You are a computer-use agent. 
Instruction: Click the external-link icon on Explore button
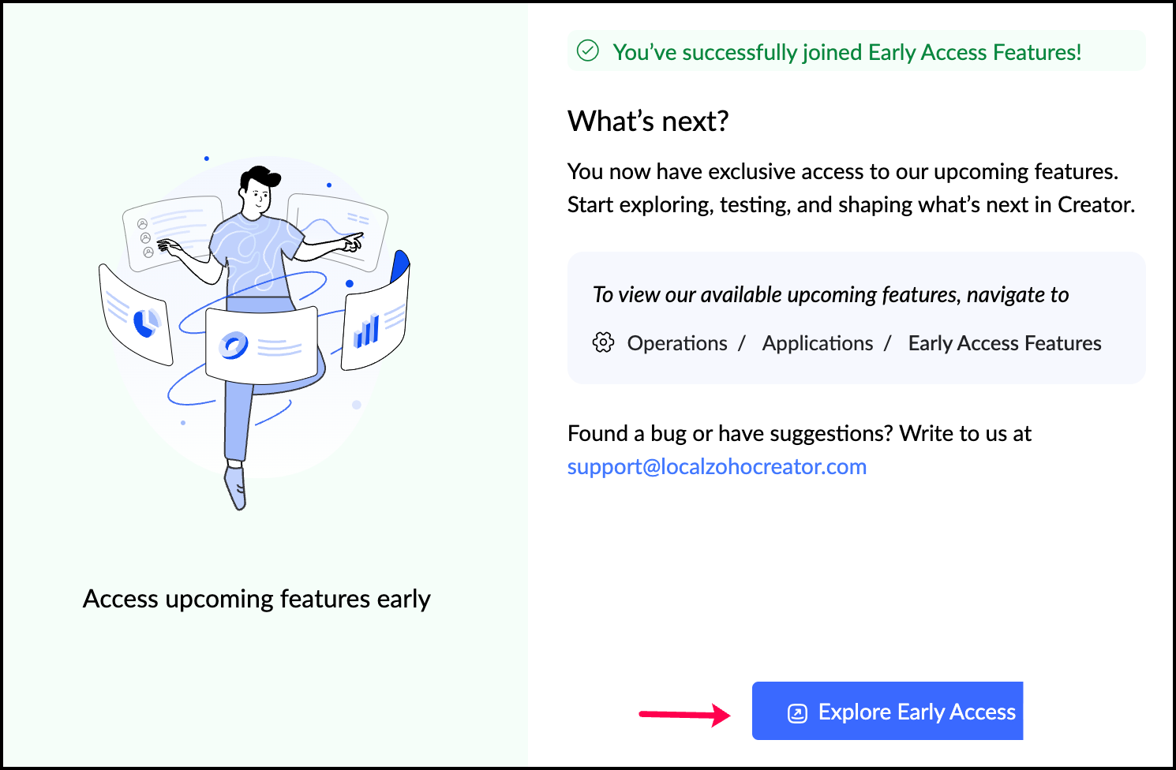(x=797, y=713)
